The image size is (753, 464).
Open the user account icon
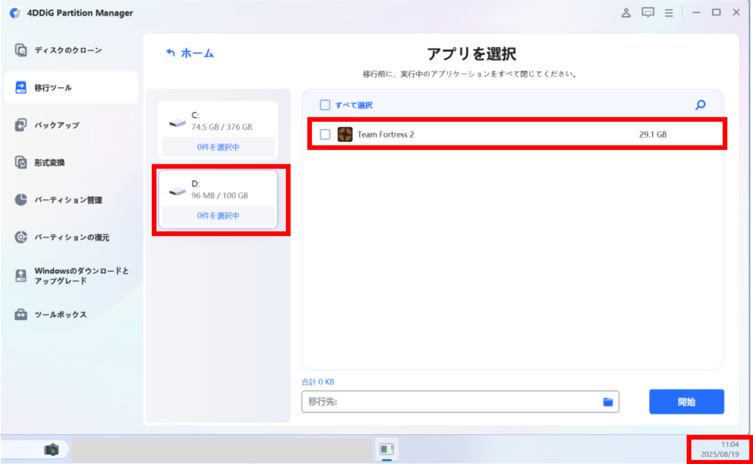626,13
